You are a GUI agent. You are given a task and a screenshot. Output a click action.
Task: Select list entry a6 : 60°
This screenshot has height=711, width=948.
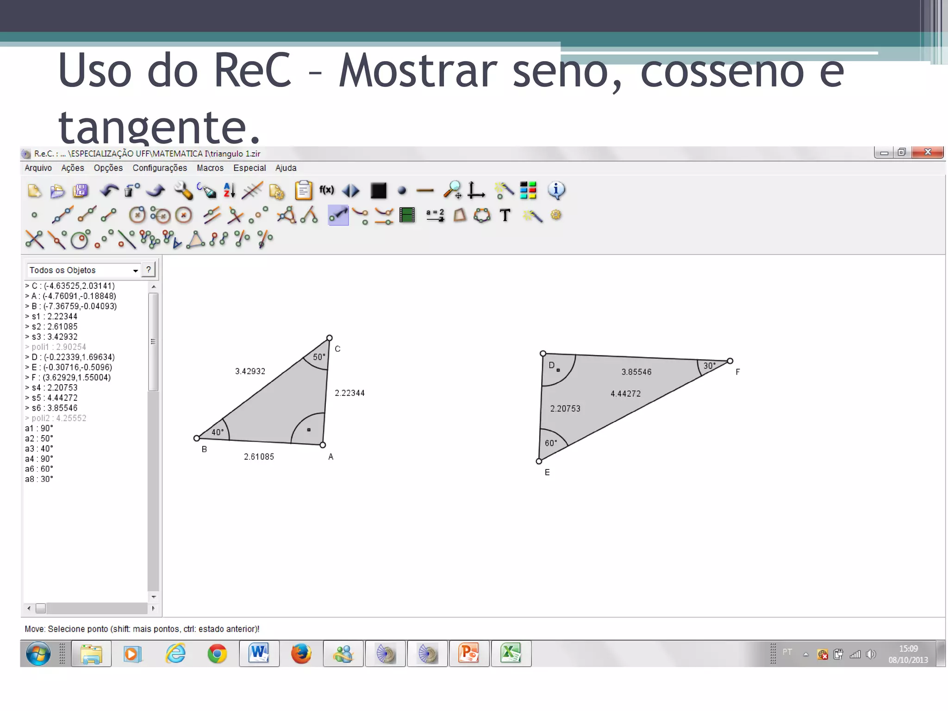(39, 469)
